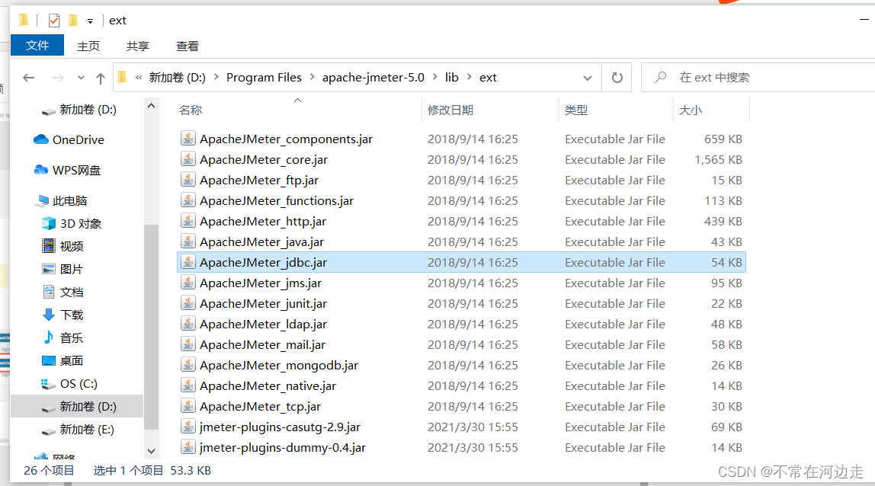Click the jar icon of ApacheJMeter_functions.jar
The image size is (875, 486).
pyautogui.click(x=188, y=200)
